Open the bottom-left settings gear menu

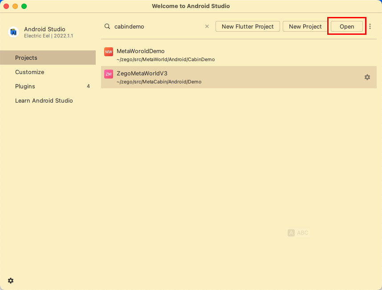(11, 281)
